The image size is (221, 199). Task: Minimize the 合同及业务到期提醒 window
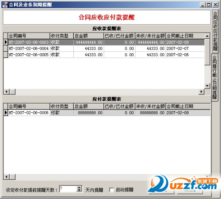point(203,5)
